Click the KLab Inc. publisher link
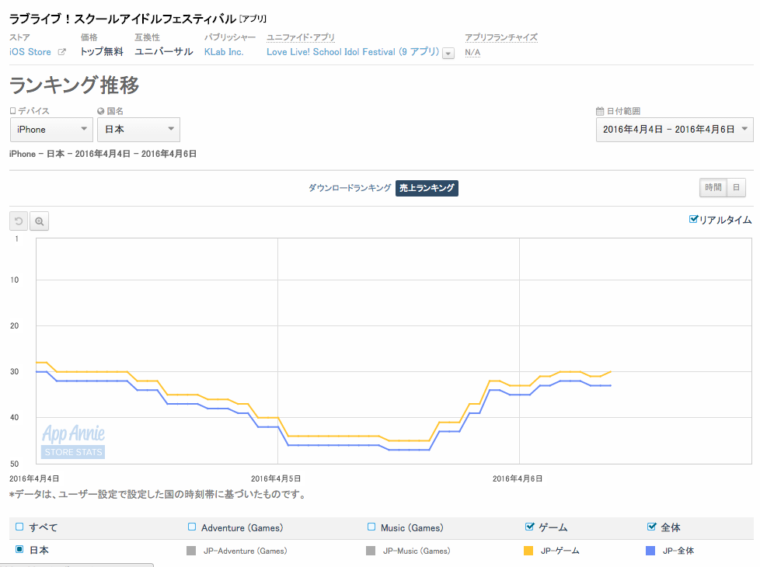Image resolution: width=760 pixels, height=567 pixels. [x=224, y=52]
